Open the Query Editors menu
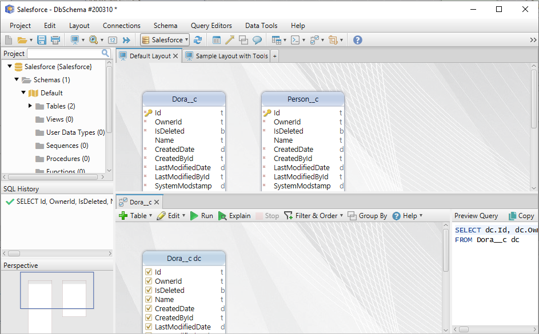The image size is (539, 334). (211, 26)
